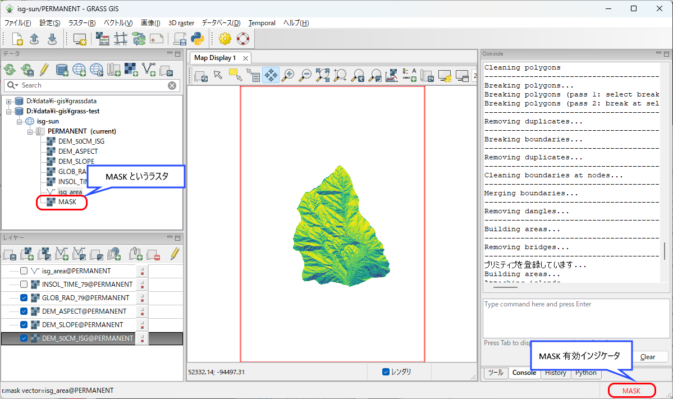Open the GRASS GIS settings gear icon

coord(225,39)
